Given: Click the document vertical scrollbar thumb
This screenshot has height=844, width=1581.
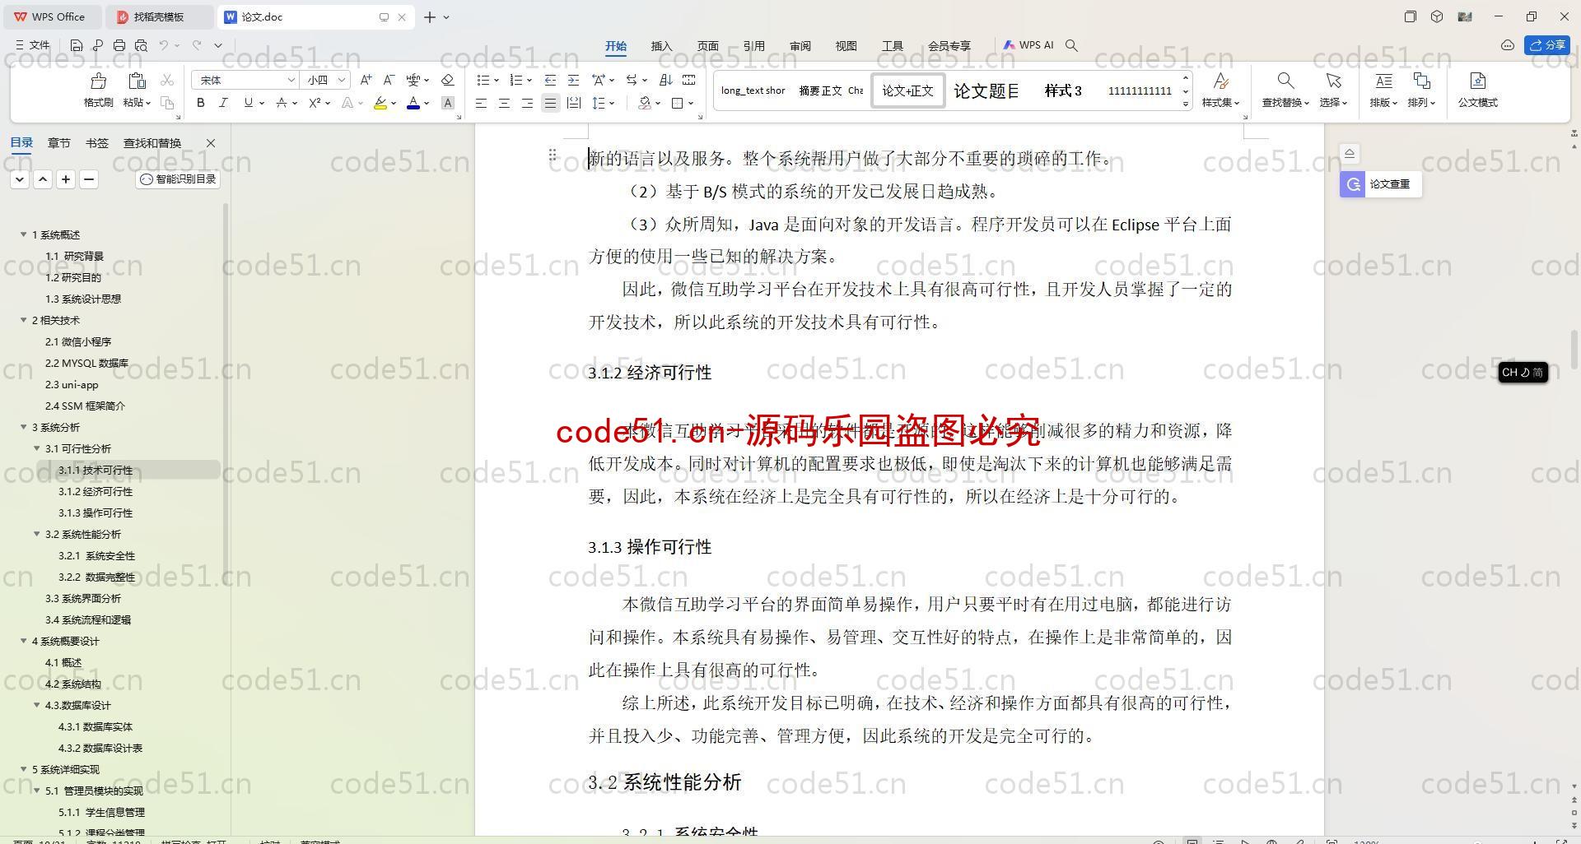Looking at the screenshot, I should click(x=1574, y=350).
